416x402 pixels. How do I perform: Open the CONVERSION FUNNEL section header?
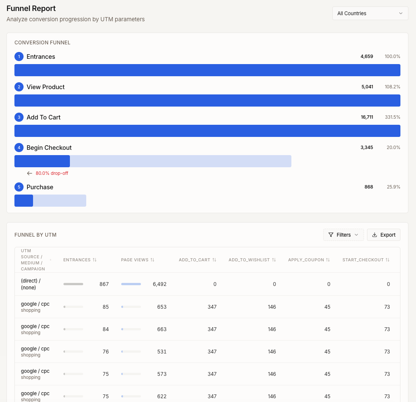42,42
